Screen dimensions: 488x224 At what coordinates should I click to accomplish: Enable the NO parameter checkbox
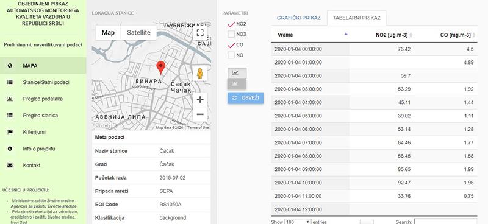pyautogui.click(x=231, y=55)
